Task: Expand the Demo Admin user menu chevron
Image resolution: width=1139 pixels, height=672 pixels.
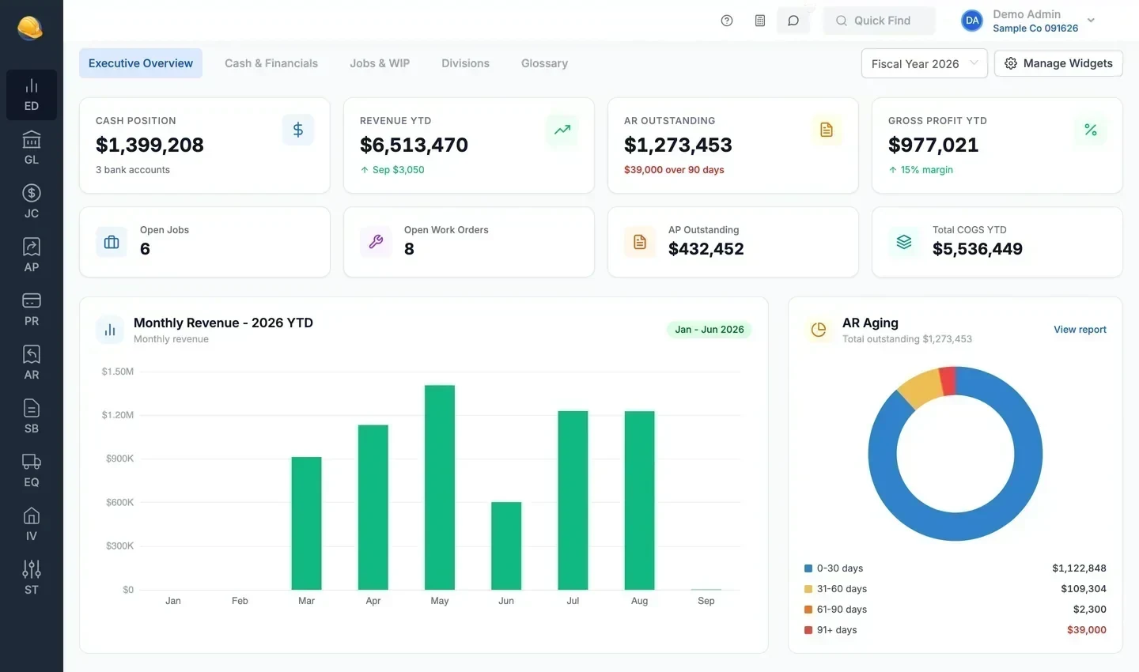Action: (x=1091, y=21)
